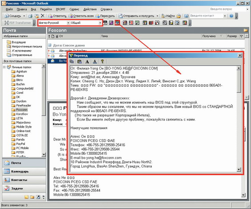The height and width of the screenshot is (209, 251).
Task: Click the highlighted PROMT translate message icon
Action: click(x=117, y=23)
